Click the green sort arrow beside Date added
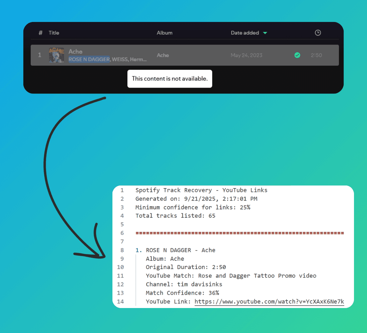Viewport: 367px width, 333px height. coord(265,33)
